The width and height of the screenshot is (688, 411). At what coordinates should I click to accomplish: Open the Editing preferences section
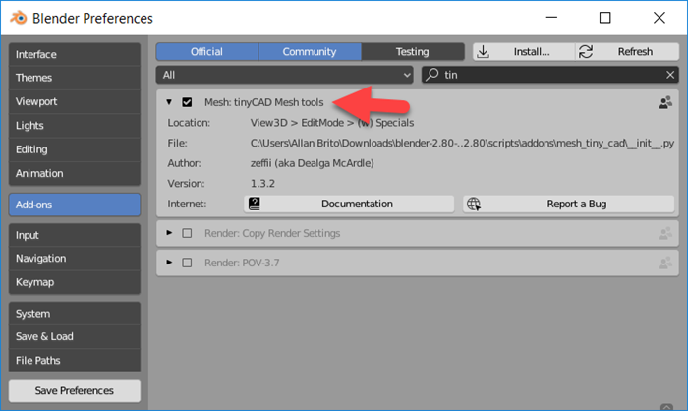click(x=75, y=149)
